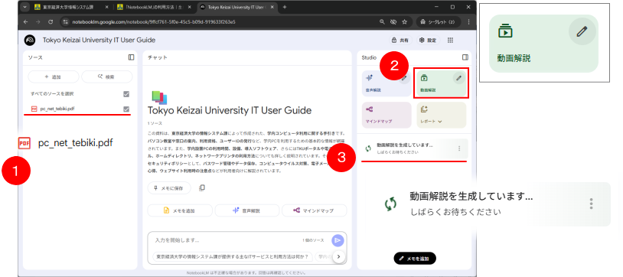This screenshot has height=277, width=623.
Task: Click the notebooklm.google.com address bar URL
Action: tap(154, 22)
